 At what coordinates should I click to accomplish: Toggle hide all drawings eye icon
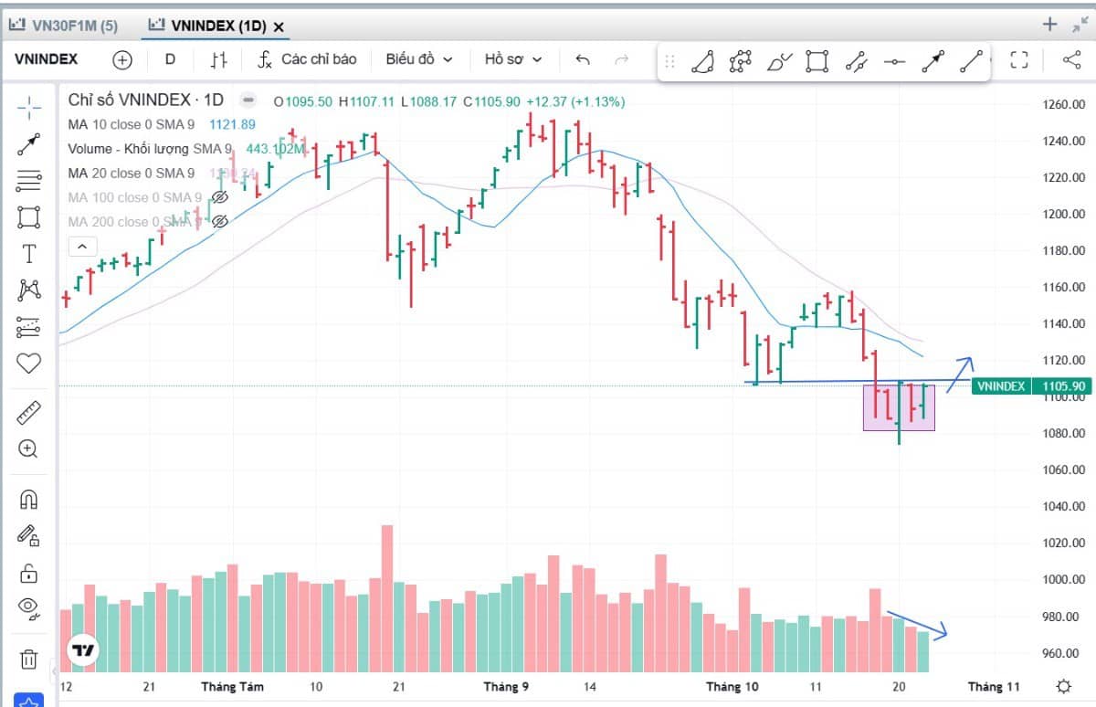[x=29, y=608]
